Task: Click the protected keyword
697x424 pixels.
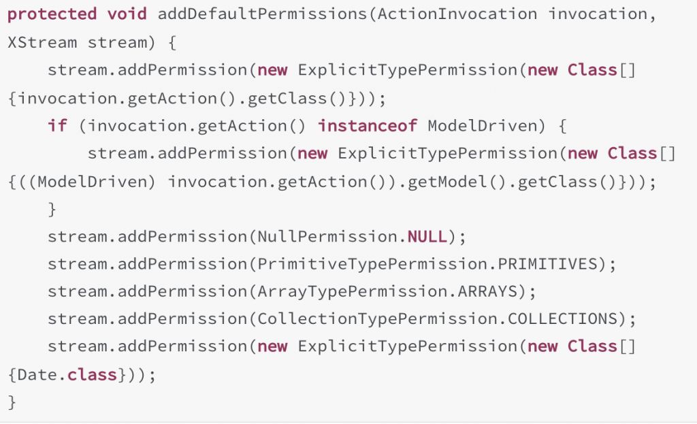Action: click(x=52, y=14)
